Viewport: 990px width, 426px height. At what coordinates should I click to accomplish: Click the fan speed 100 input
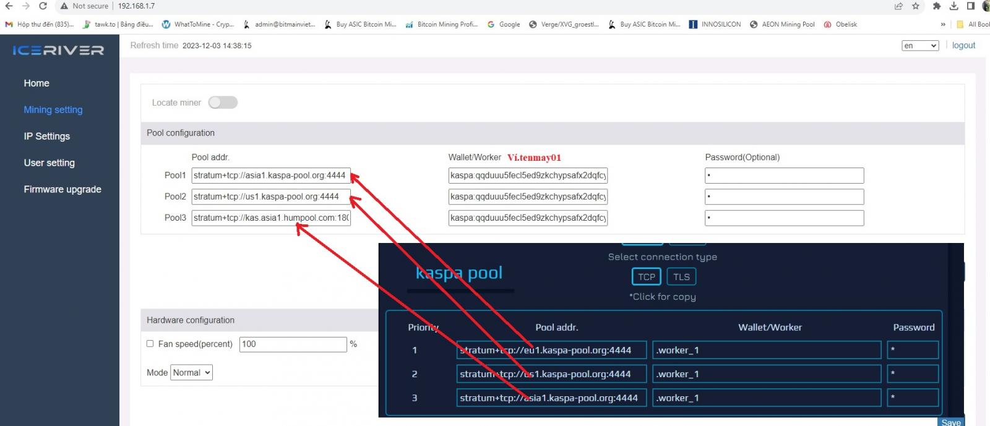[x=293, y=344]
